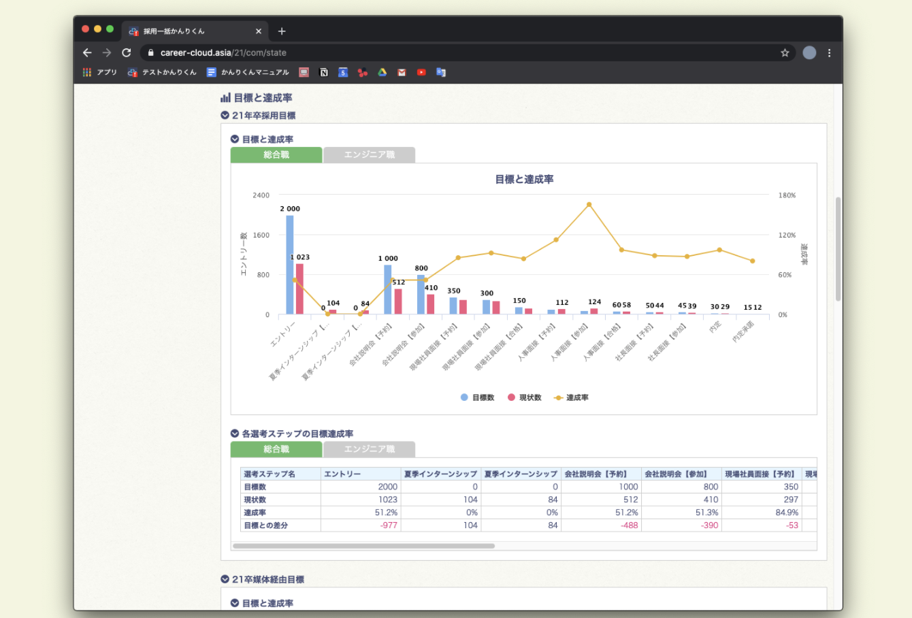Collapse 目標と達成率 panel under 21卒媒体経由目標

[235, 603]
